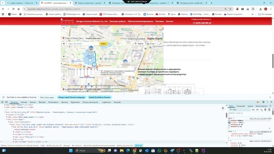274x154 pixels.
Task: Open Windows Start menu in taskbar
Action: (x=71, y=151)
